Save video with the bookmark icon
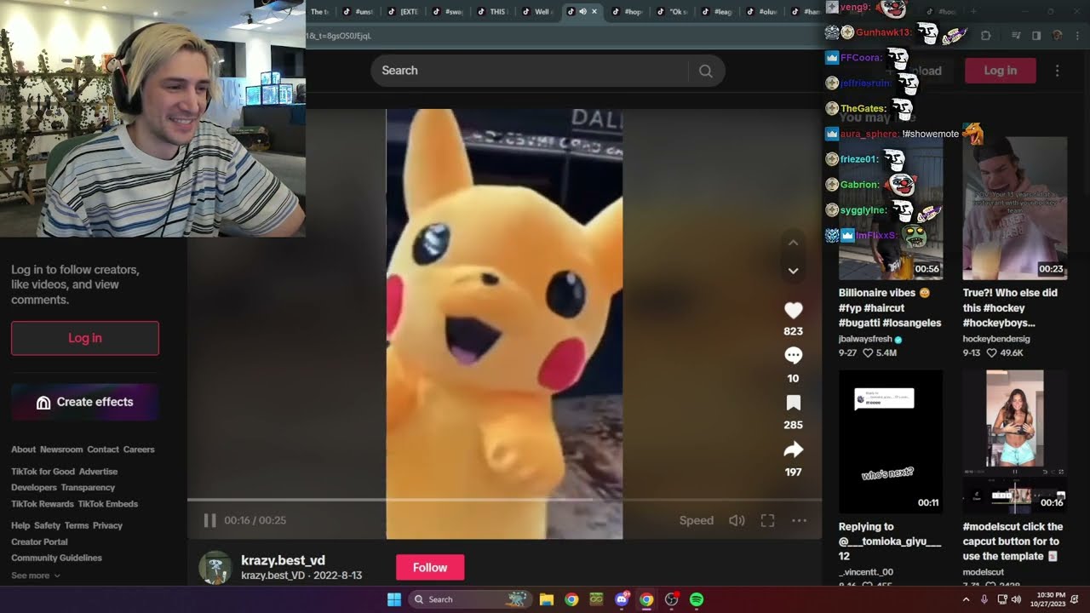This screenshot has height=613, width=1090. [793, 403]
